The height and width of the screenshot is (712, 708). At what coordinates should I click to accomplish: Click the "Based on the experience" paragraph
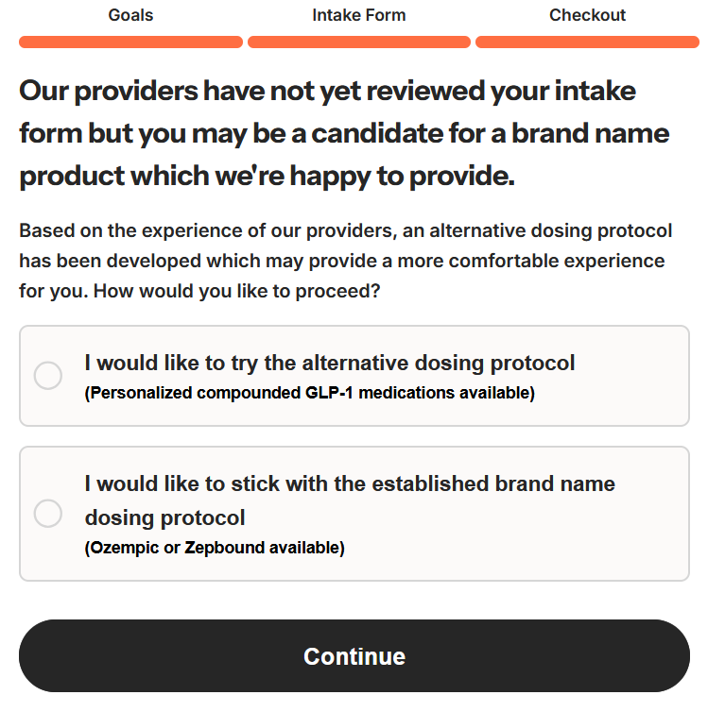point(345,232)
